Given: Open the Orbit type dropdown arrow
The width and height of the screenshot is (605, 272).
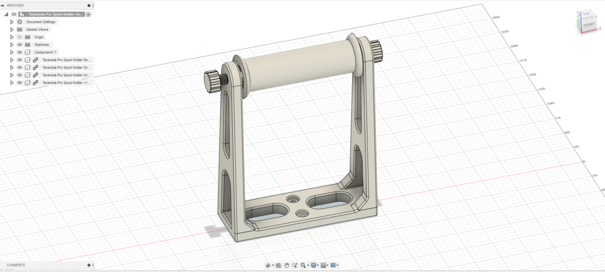Looking at the screenshot, I should [x=272, y=266].
